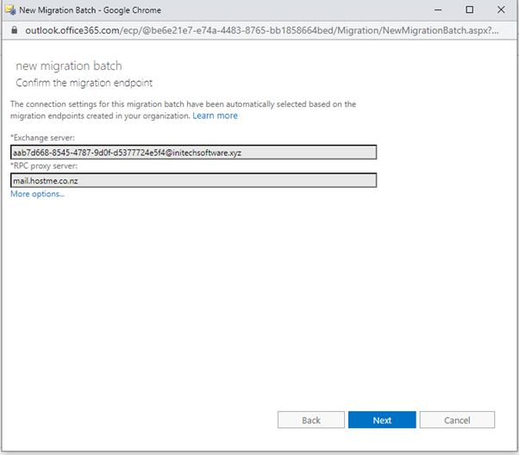519x455 pixels.
Task: Click the '*Exchange server:' label
Action: (x=42, y=138)
